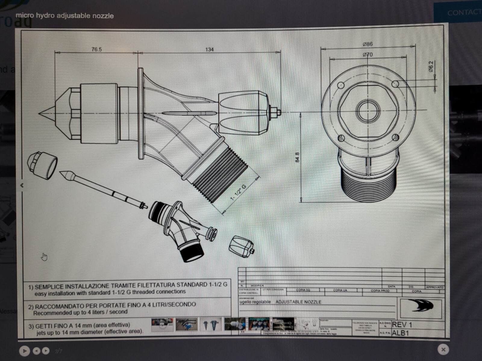Select the faded technical drawing thumbnail
Image resolution: width=482 pixels, height=361 pixels.
click(x=306, y=325)
